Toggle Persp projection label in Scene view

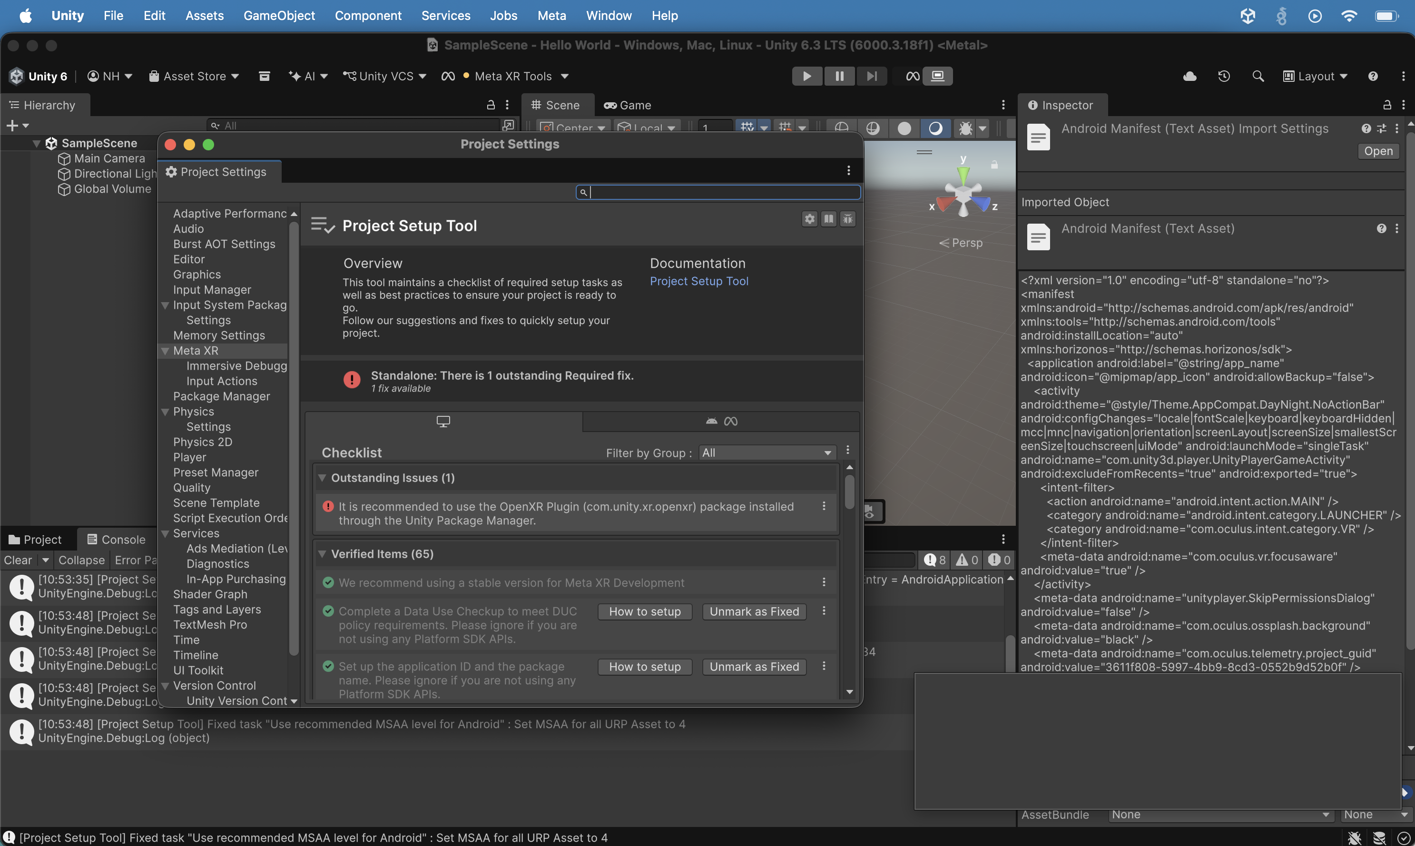tap(961, 243)
